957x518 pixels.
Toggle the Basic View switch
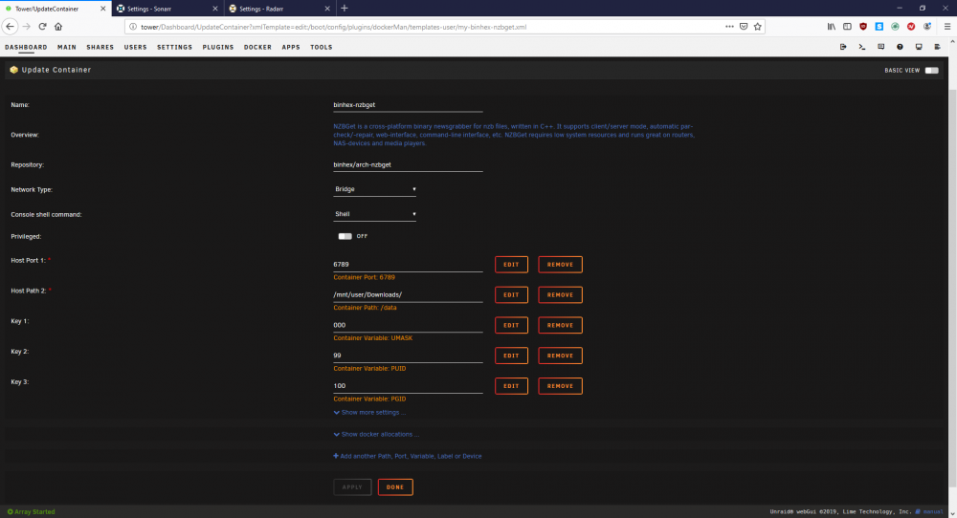(931, 70)
